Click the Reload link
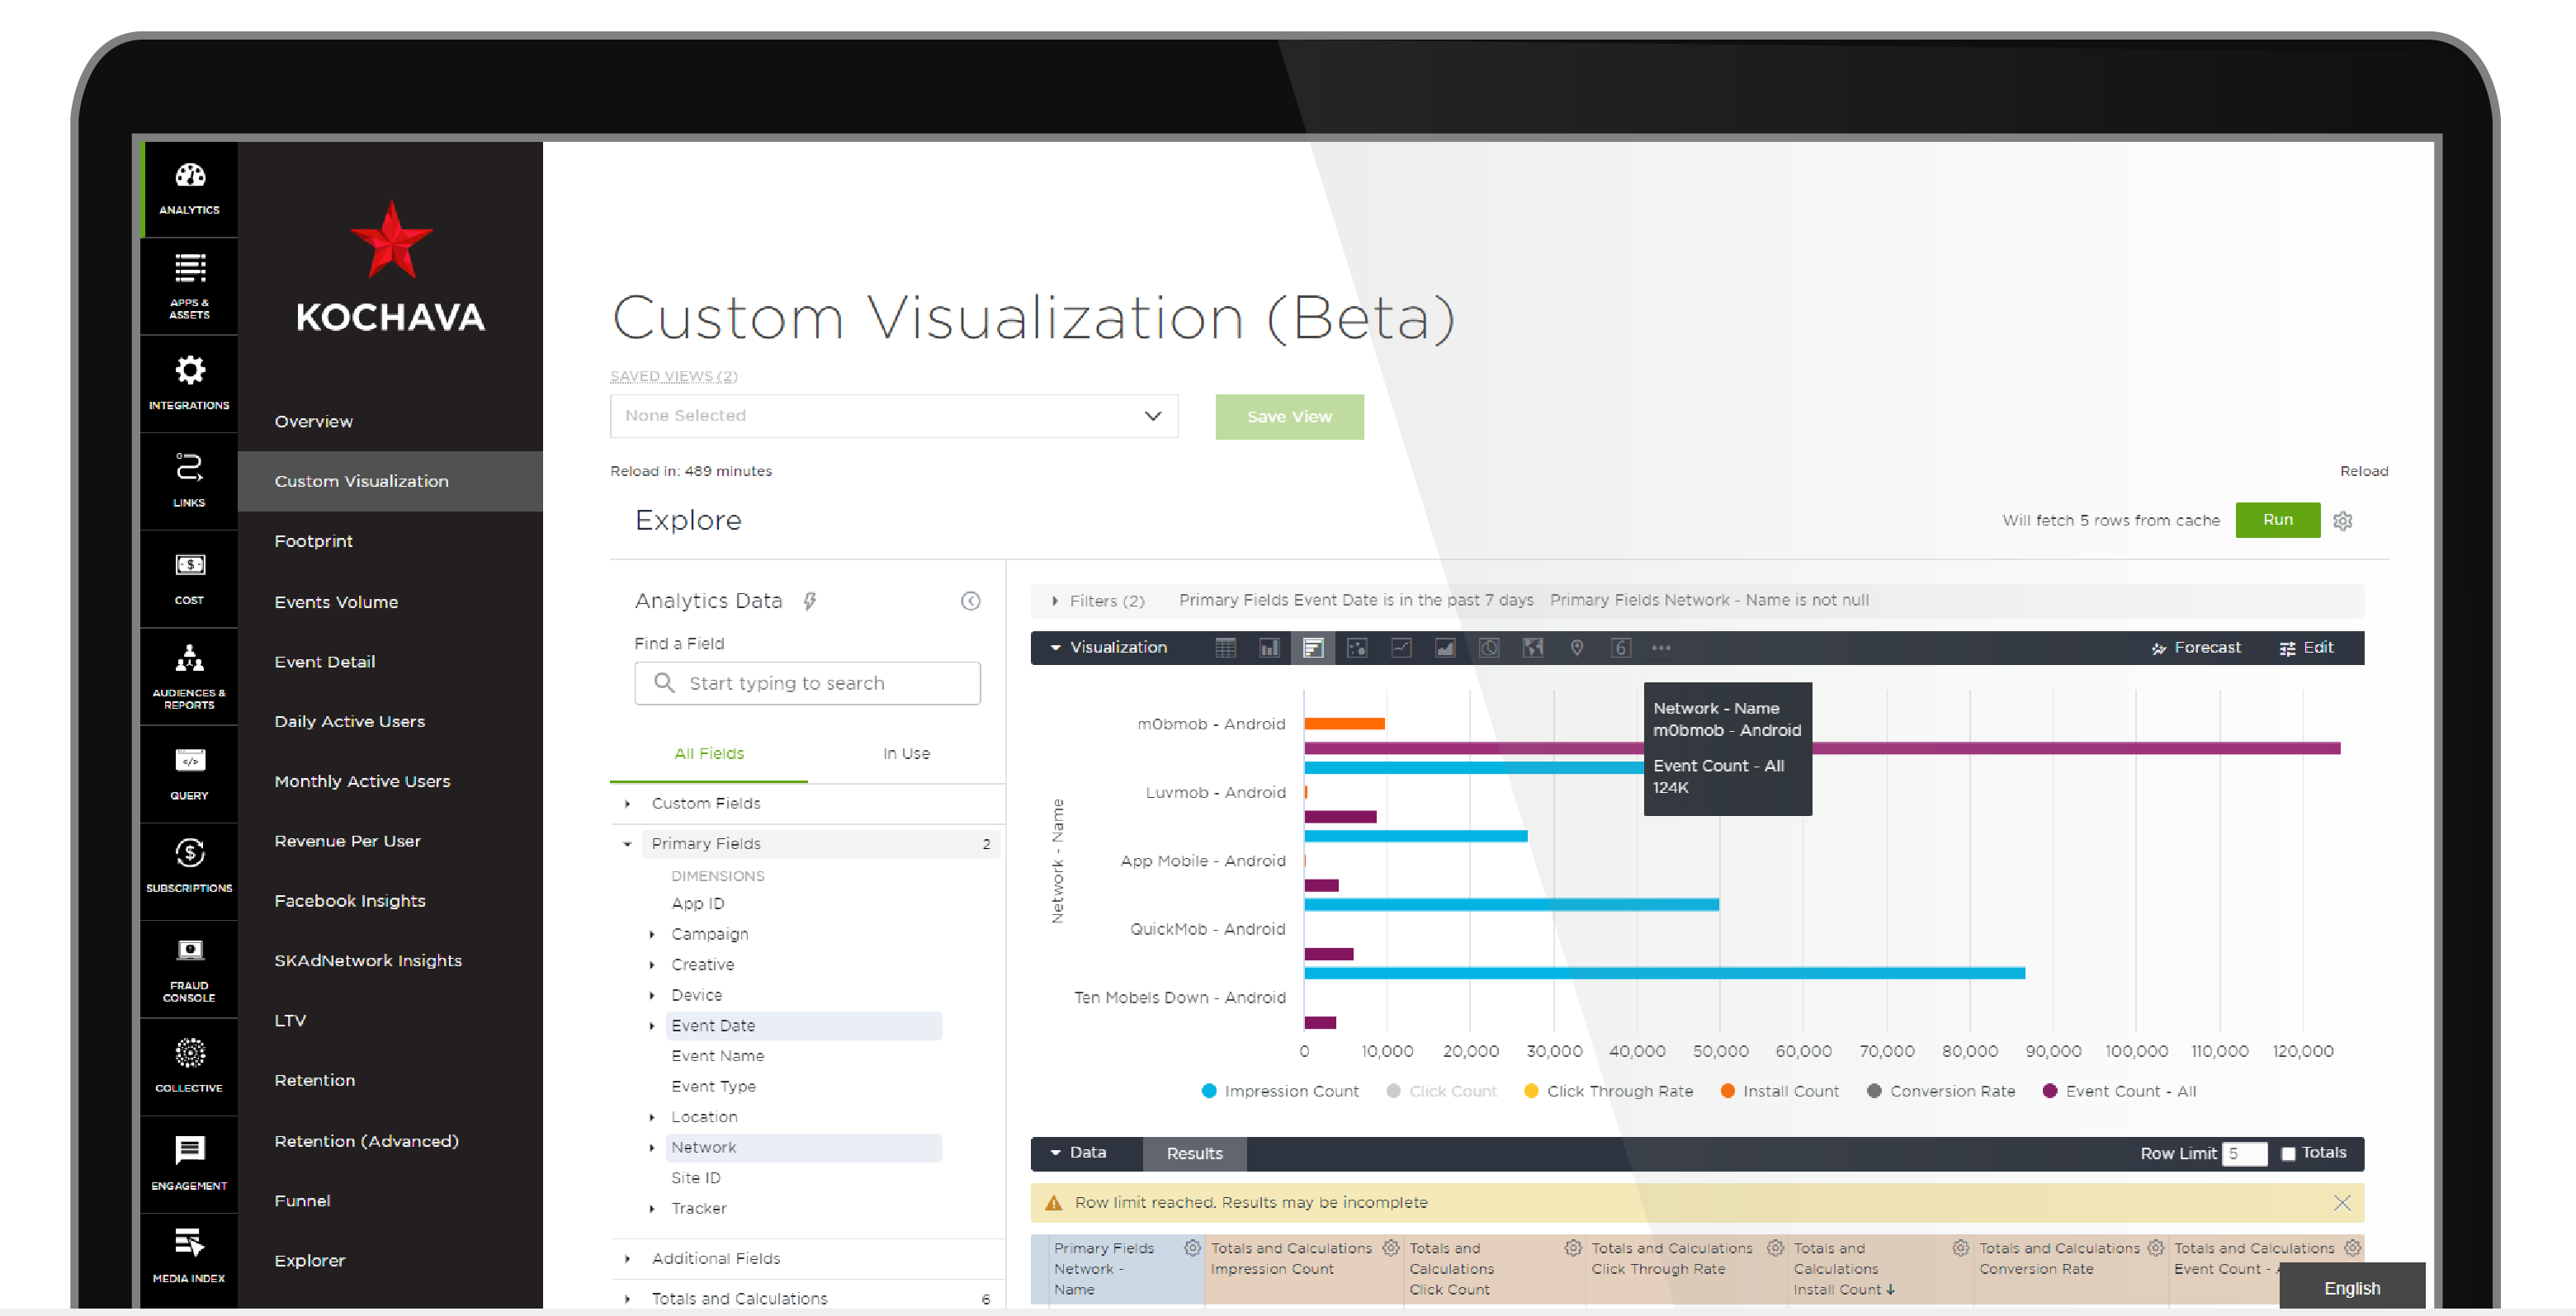This screenshot has height=1316, width=2576. pyautogui.click(x=2364, y=471)
